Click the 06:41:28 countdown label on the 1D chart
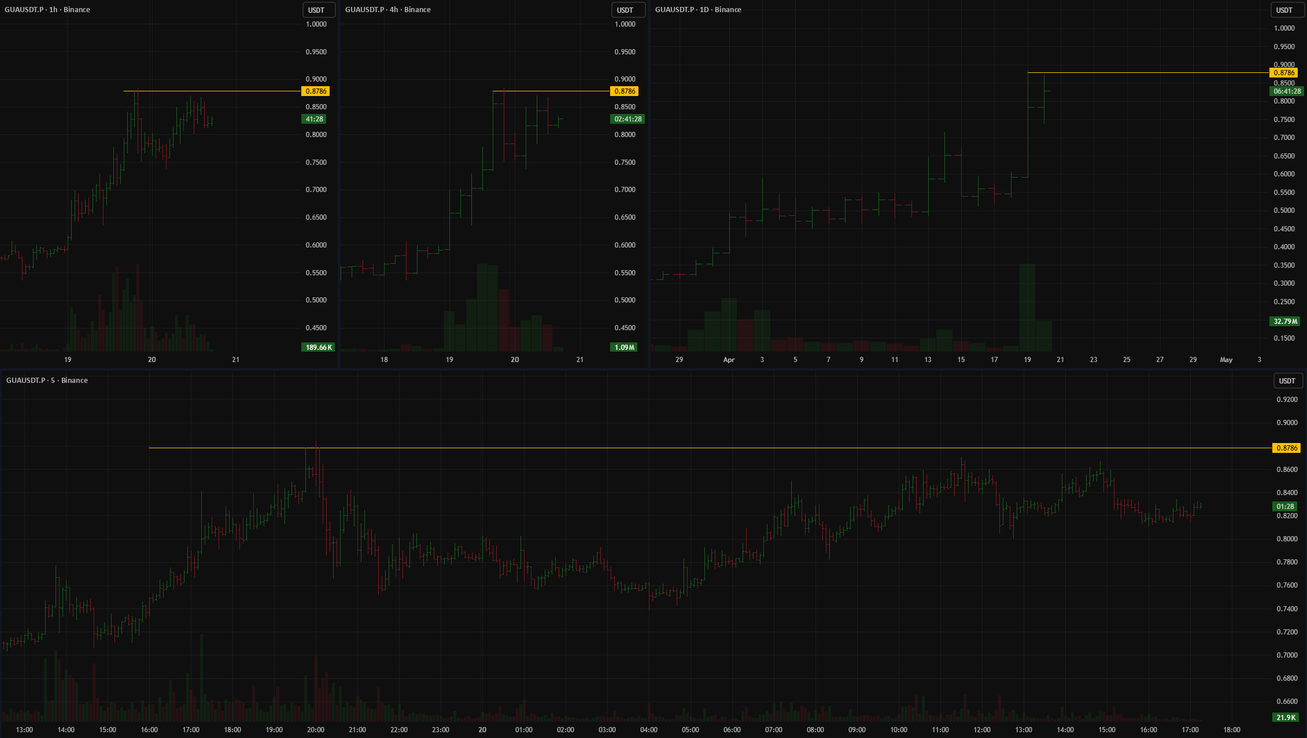The height and width of the screenshot is (738, 1307). point(1287,91)
